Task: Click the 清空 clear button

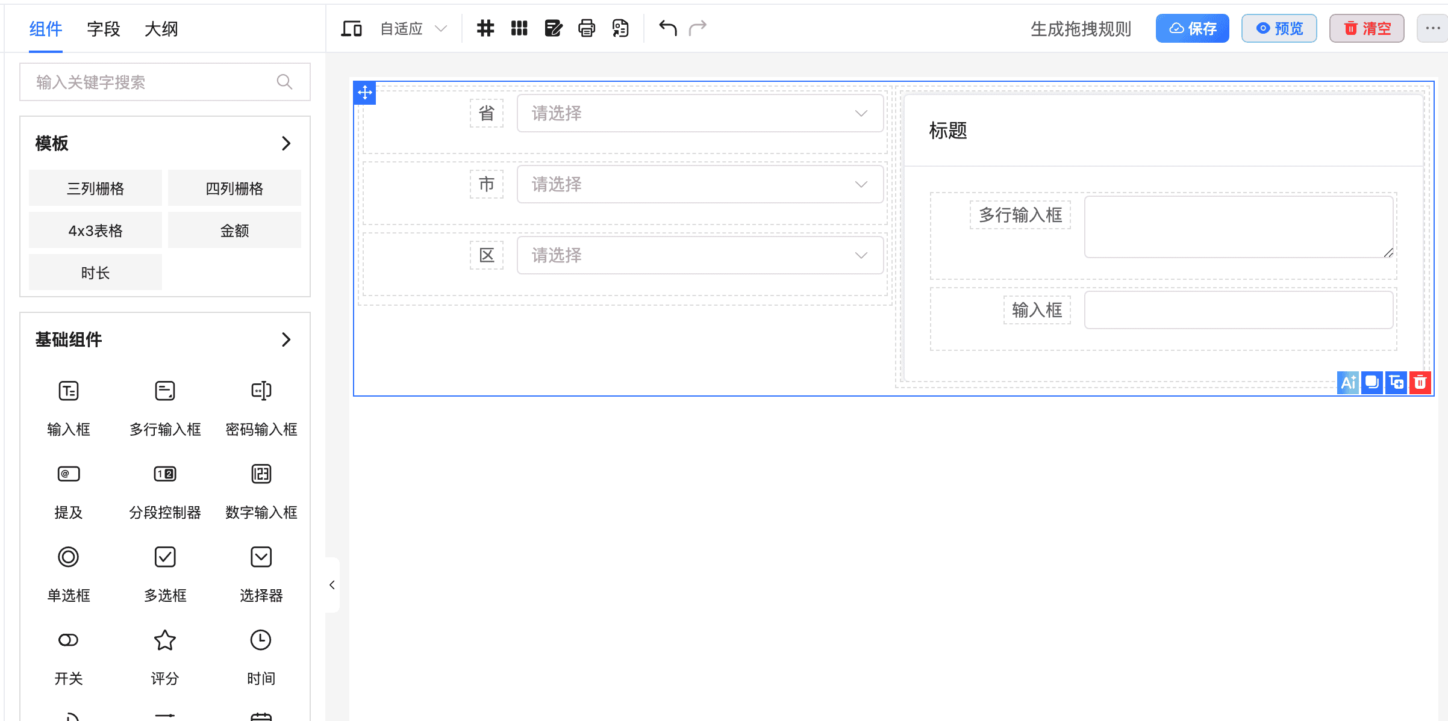Action: click(1367, 28)
